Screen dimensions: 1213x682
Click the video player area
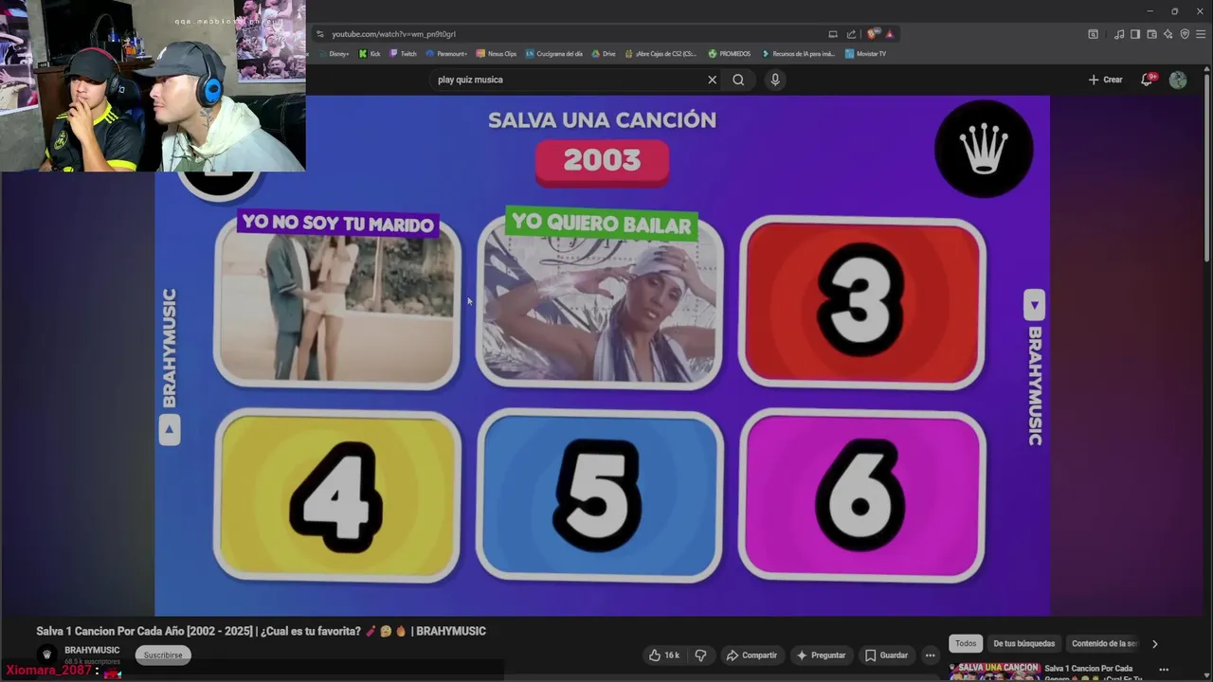pos(602,355)
